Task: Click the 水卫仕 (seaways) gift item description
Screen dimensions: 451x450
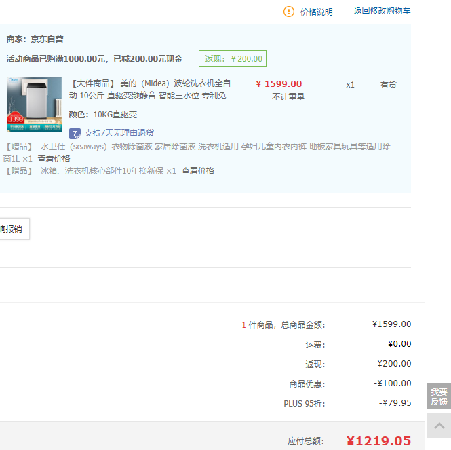Action: (197, 152)
